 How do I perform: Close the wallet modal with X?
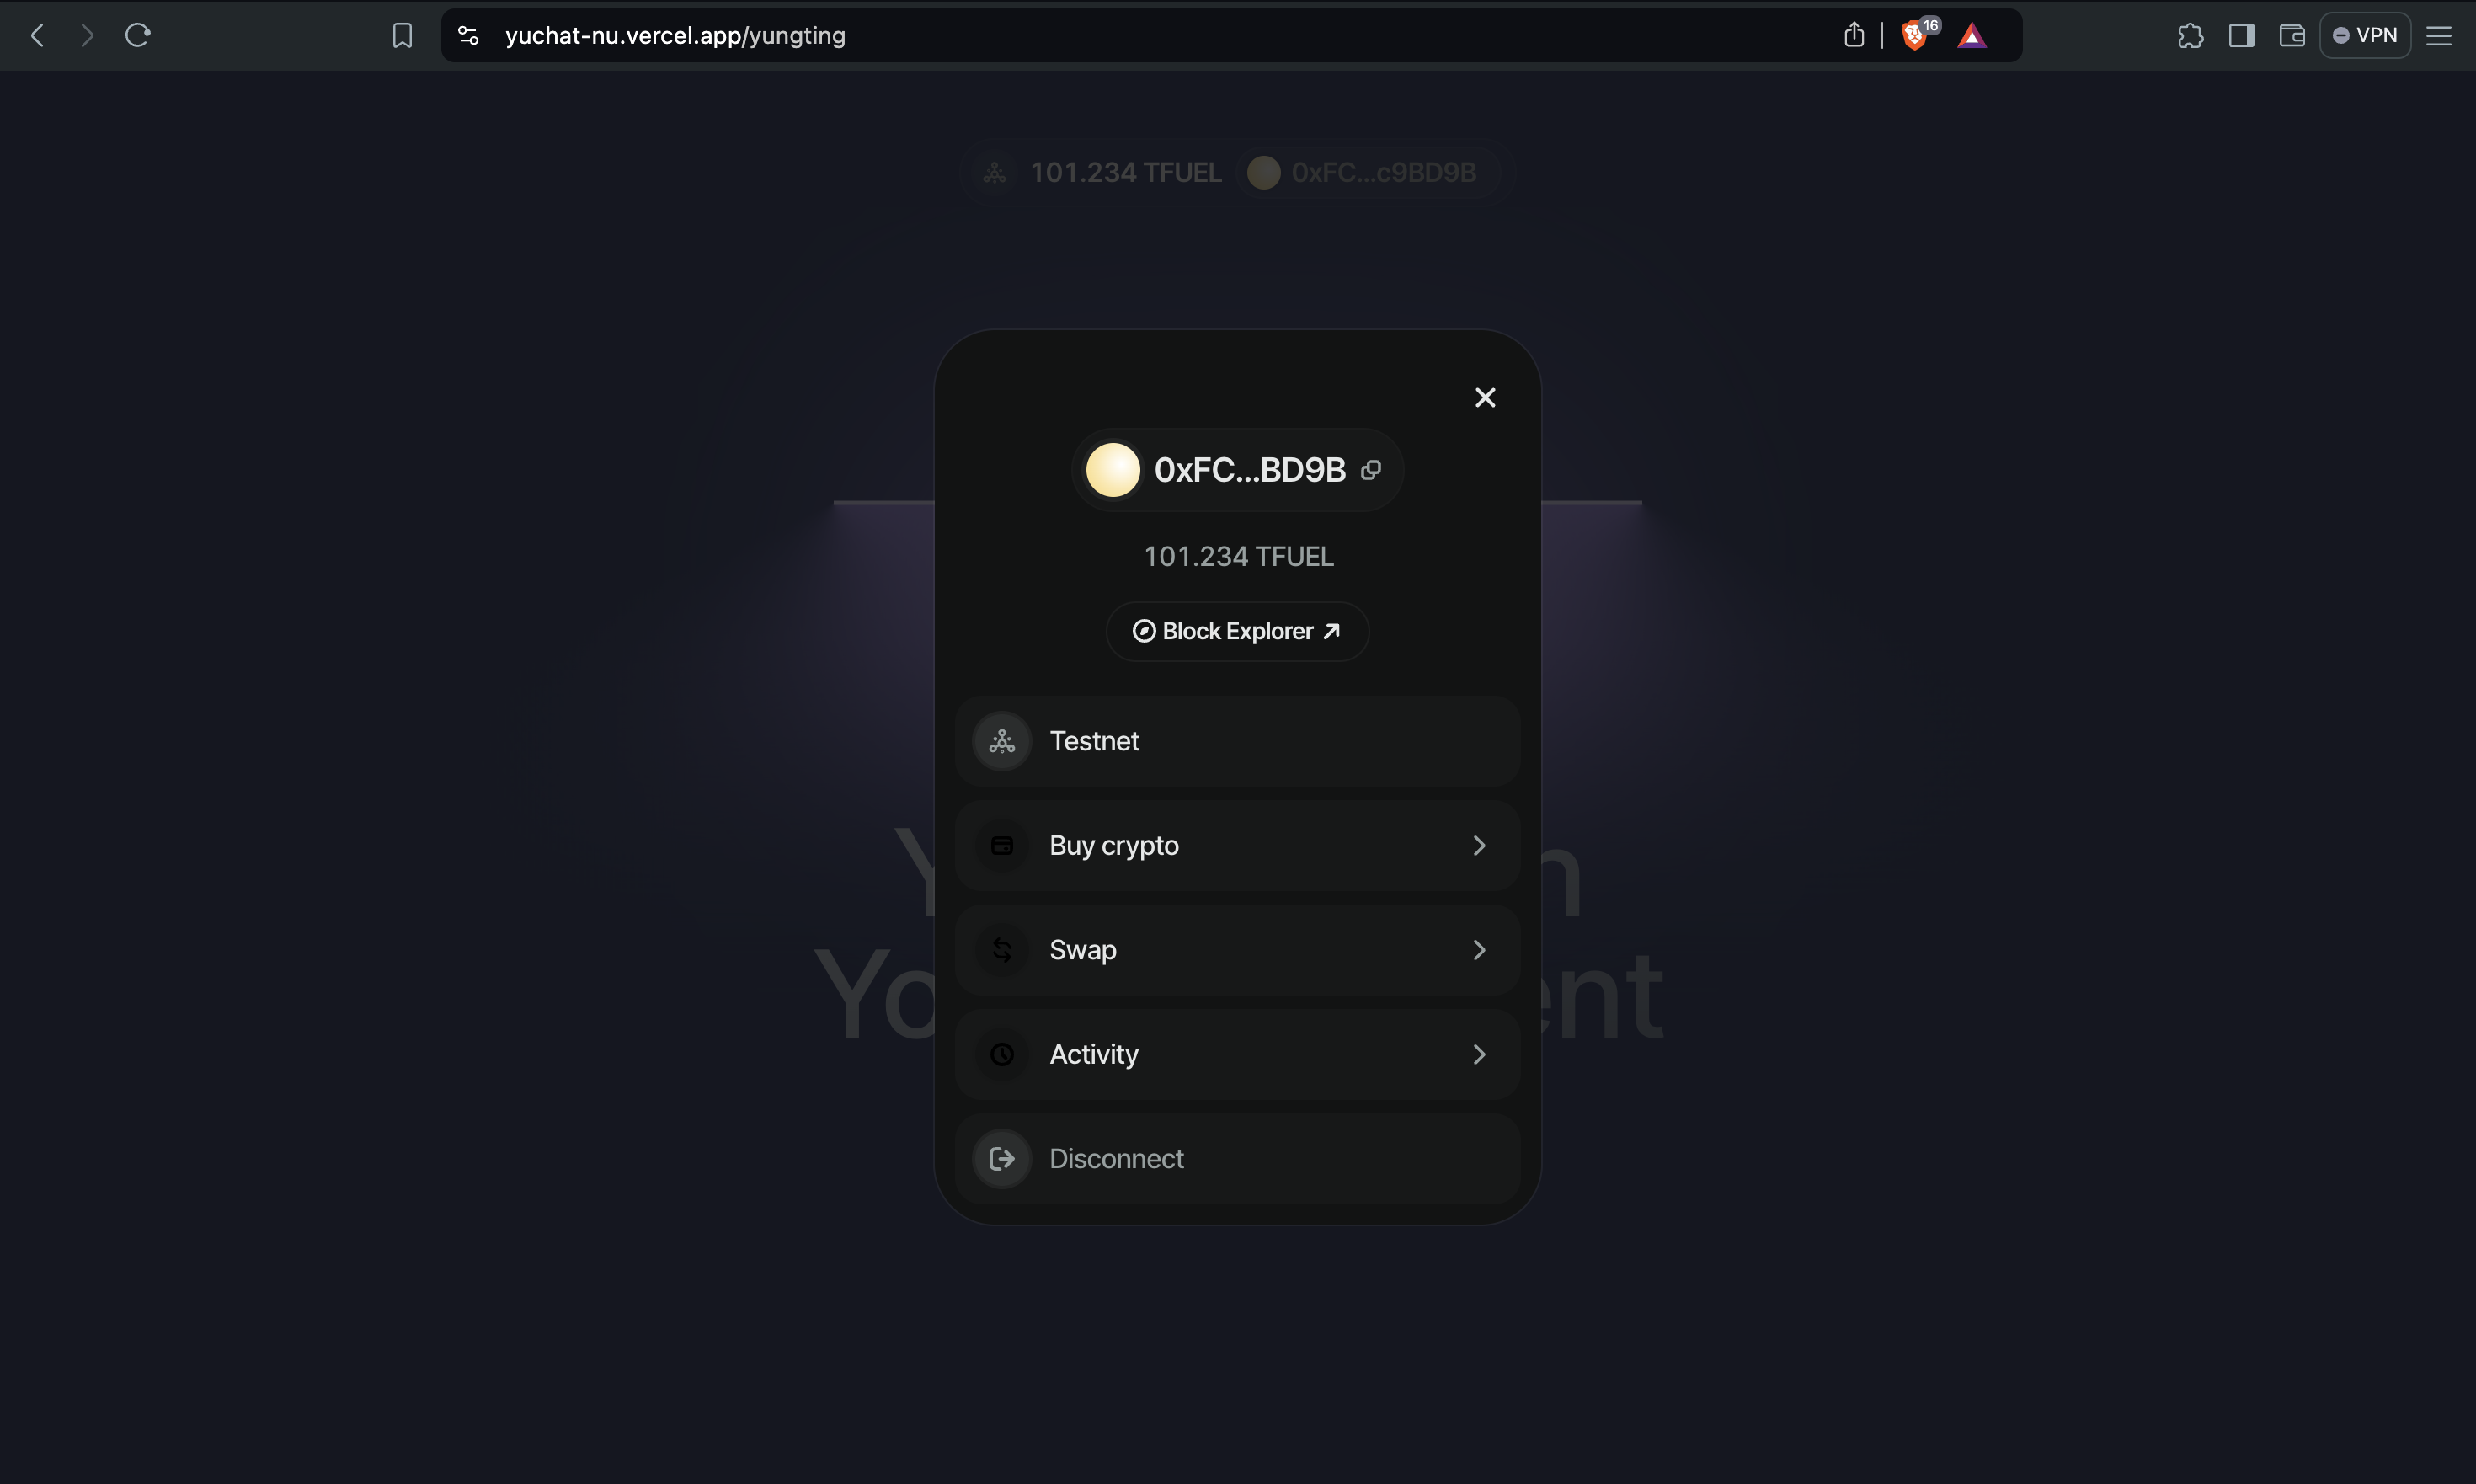[x=1485, y=397]
